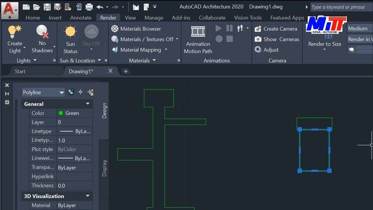Click the New drawing icon
Screen dimensions: 373x210
pyautogui.click(x=26, y=7)
